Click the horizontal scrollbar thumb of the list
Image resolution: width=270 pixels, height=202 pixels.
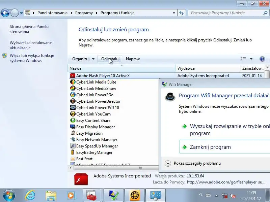[x=115, y=168]
